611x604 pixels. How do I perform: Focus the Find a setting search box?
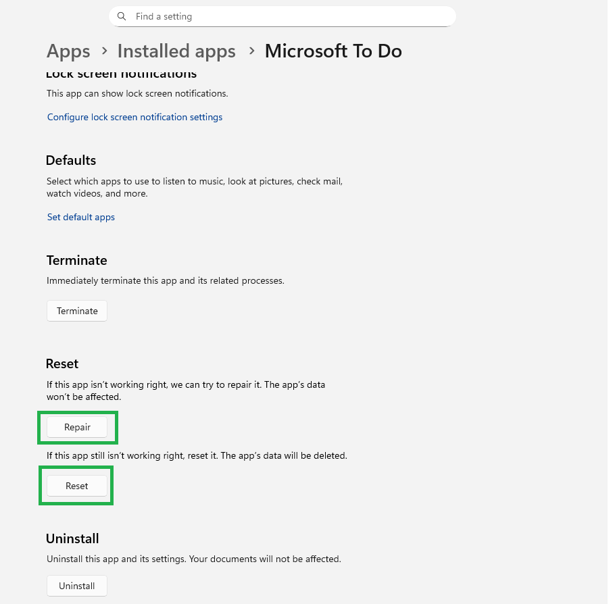pyautogui.click(x=282, y=16)
